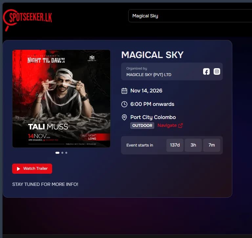
Task: Click the Organized by label
Action: pos(136,69)
